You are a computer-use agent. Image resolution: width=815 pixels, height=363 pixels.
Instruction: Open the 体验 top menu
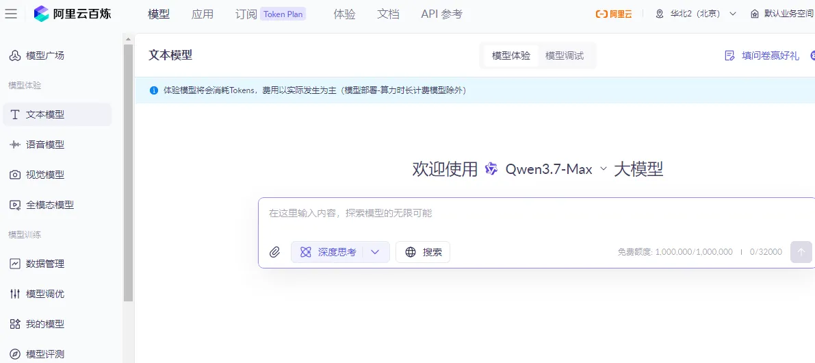(x=344, y=14)
